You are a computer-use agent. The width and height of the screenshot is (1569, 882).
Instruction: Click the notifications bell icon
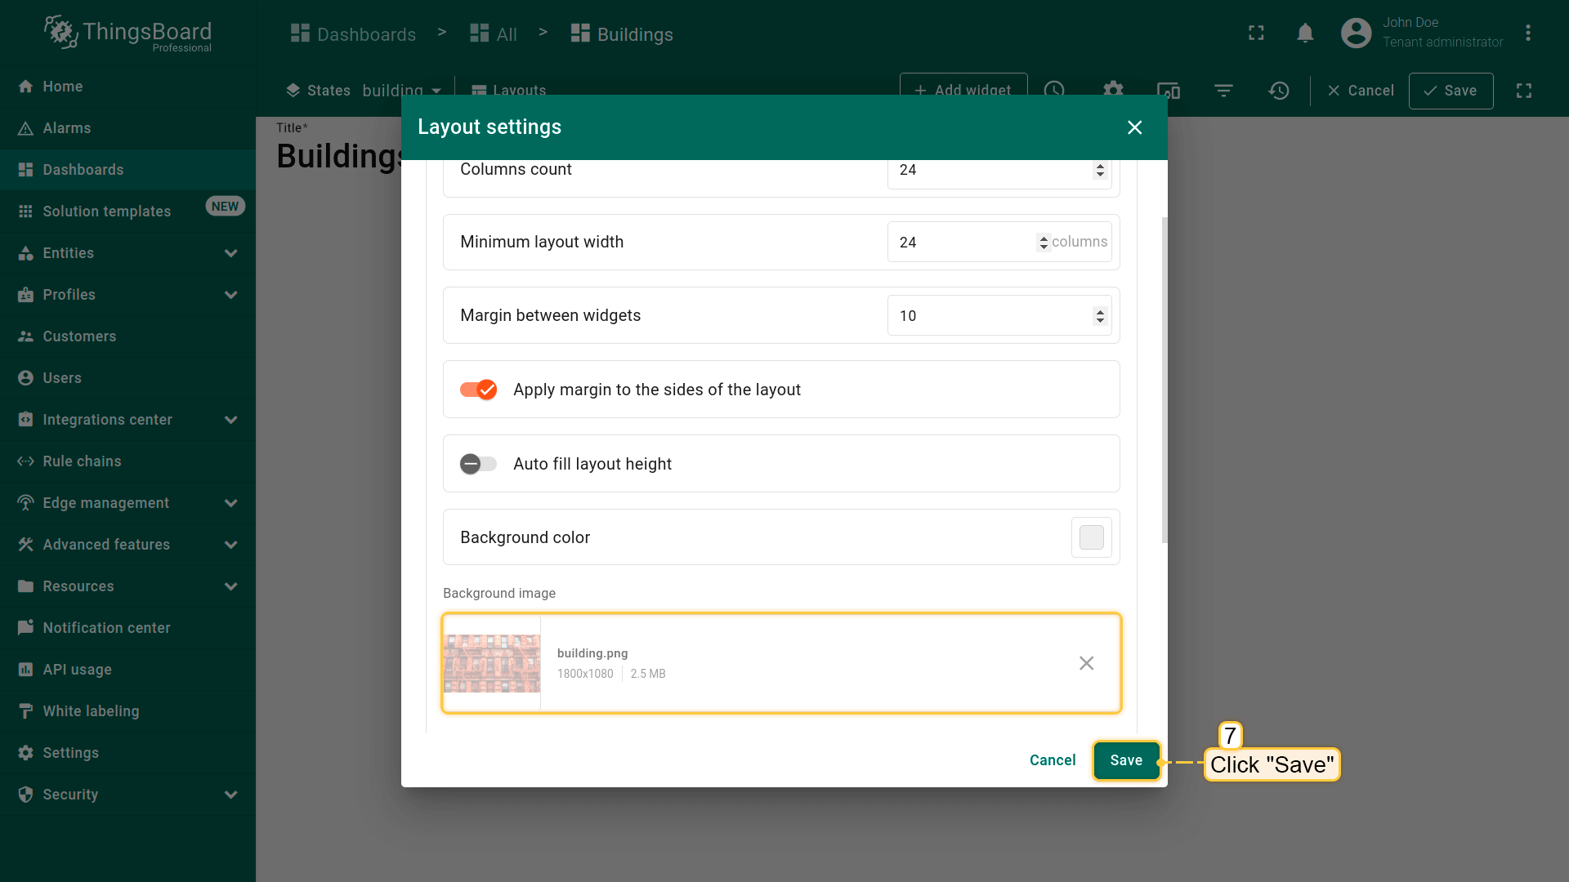(x=1305, y=33)
